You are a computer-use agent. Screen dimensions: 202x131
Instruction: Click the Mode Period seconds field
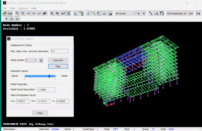tap(46, 90)
